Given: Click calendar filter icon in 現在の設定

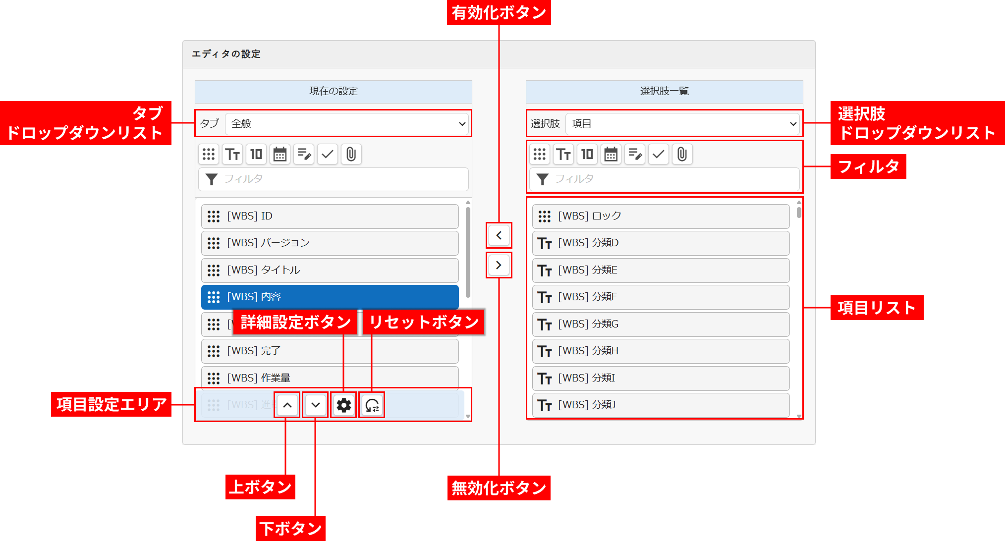Looking at the screenshot, I should 280,154.
